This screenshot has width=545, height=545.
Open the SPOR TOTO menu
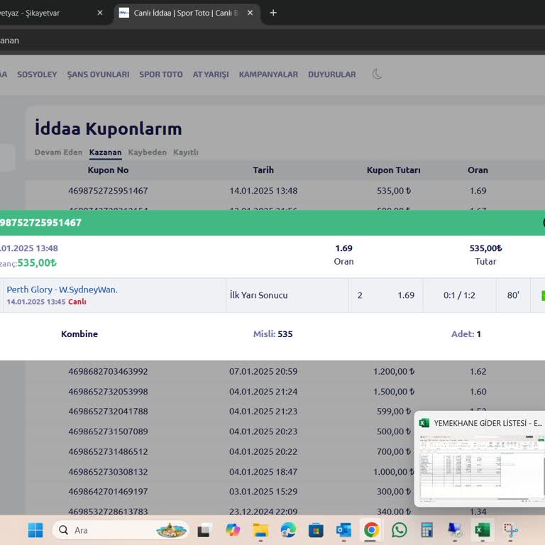pos(161,75)
